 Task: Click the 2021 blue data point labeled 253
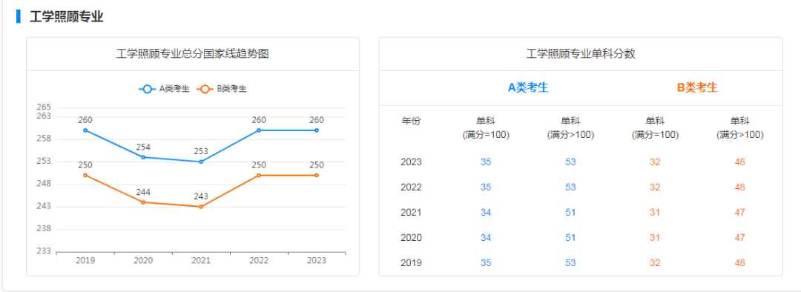click(x=201, y=162)
